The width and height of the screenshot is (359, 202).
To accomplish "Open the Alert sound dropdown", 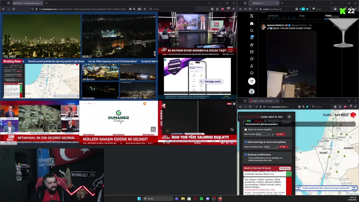I will 263,134.
